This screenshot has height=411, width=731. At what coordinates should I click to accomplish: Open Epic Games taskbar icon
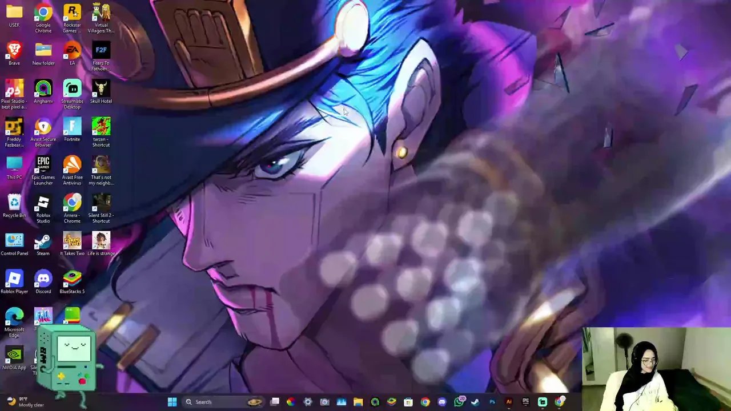[525, 402]
